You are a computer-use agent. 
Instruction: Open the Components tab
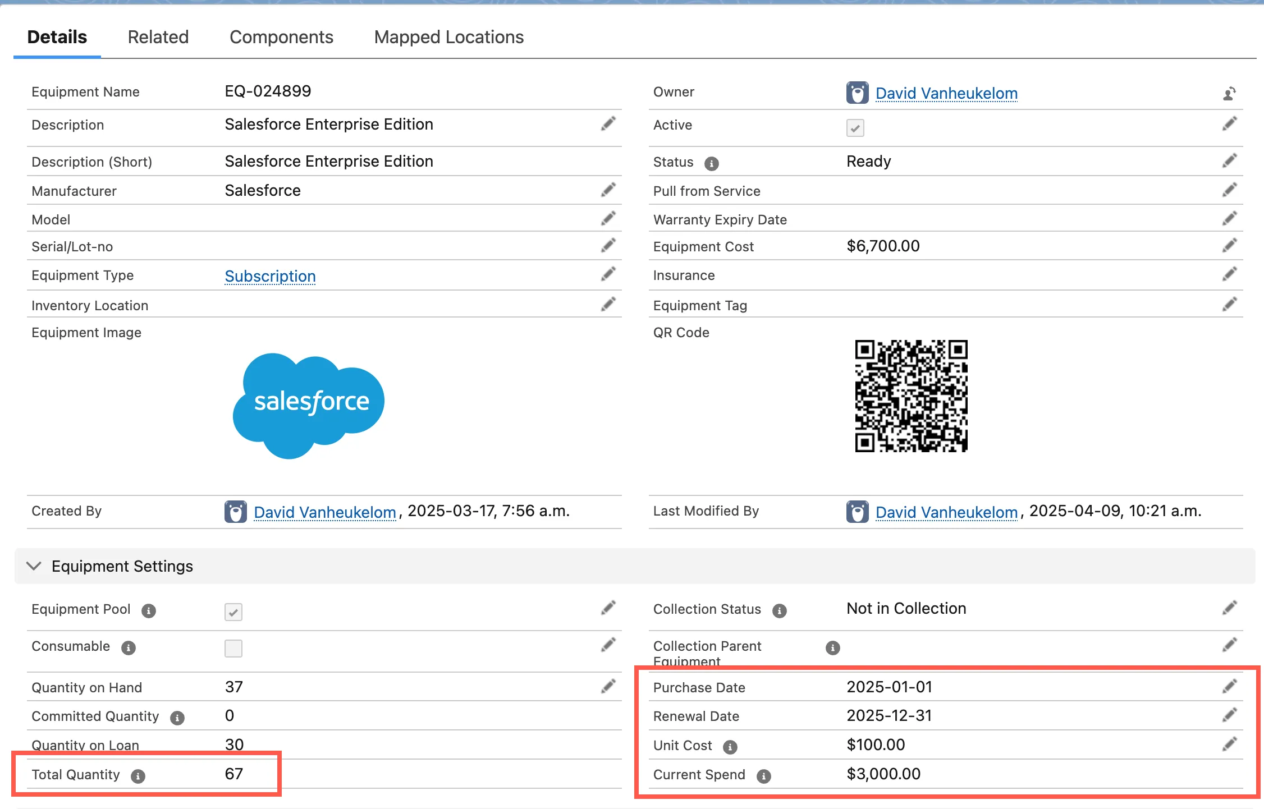tap(281, 37)
